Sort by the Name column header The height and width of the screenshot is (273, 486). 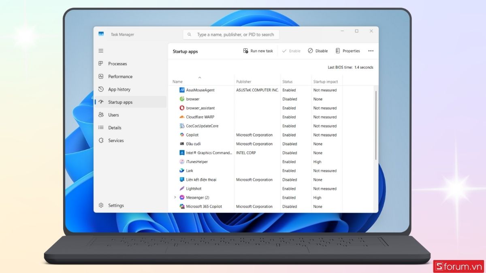[177, 82]
